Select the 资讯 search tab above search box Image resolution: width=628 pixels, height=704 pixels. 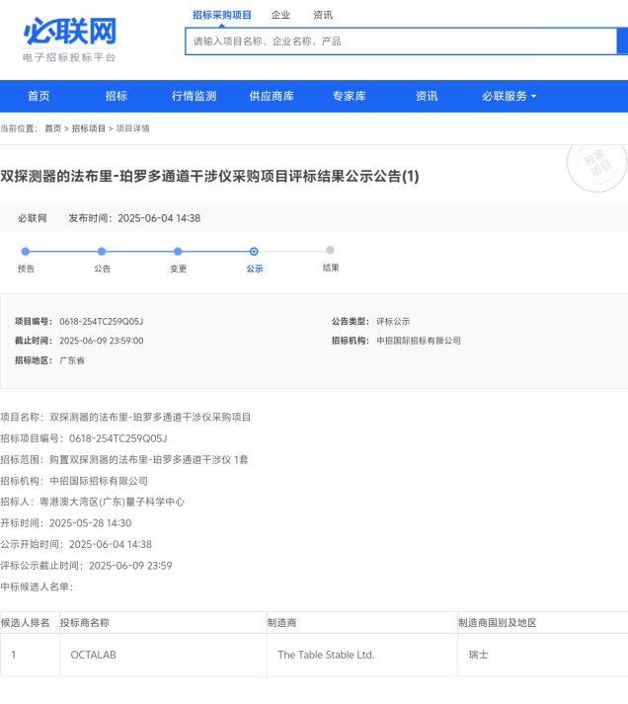pyautogui.click(x=323, y=15)
